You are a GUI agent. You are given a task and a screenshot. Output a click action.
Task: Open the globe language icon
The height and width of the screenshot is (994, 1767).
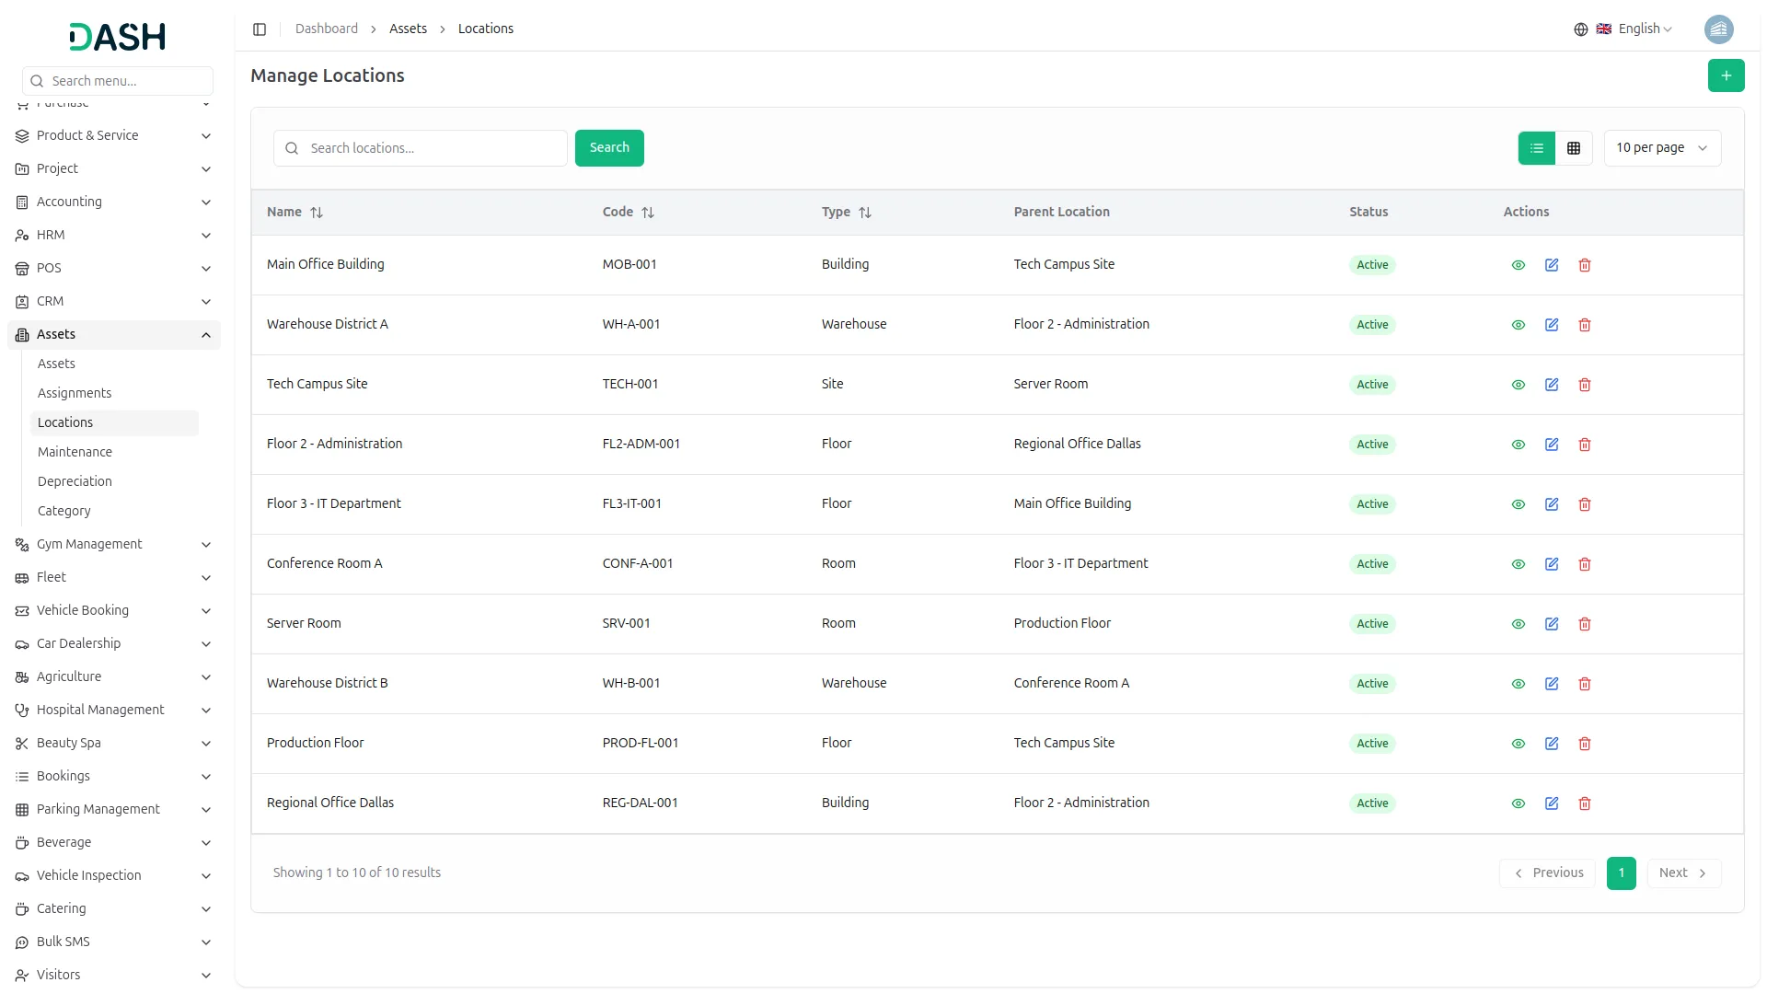click(x=1581, y=29)
